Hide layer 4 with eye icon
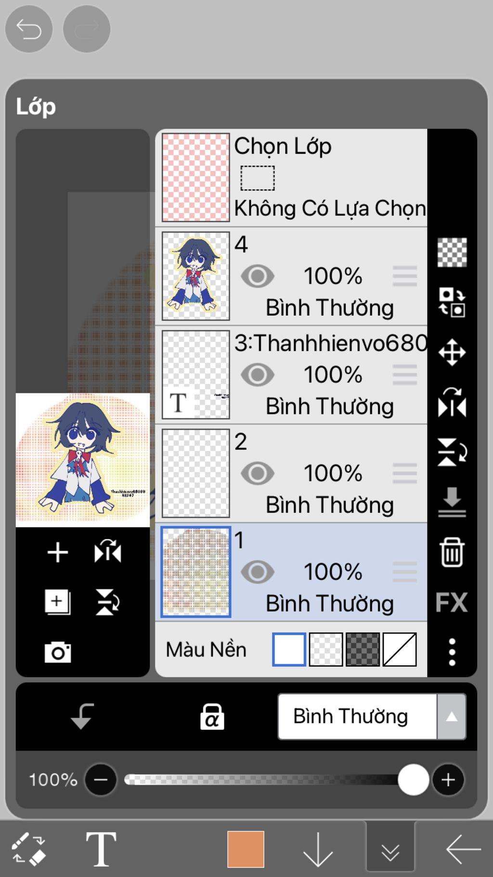Image resolution: width=493 pixels, height=877 pixels. 258,276
